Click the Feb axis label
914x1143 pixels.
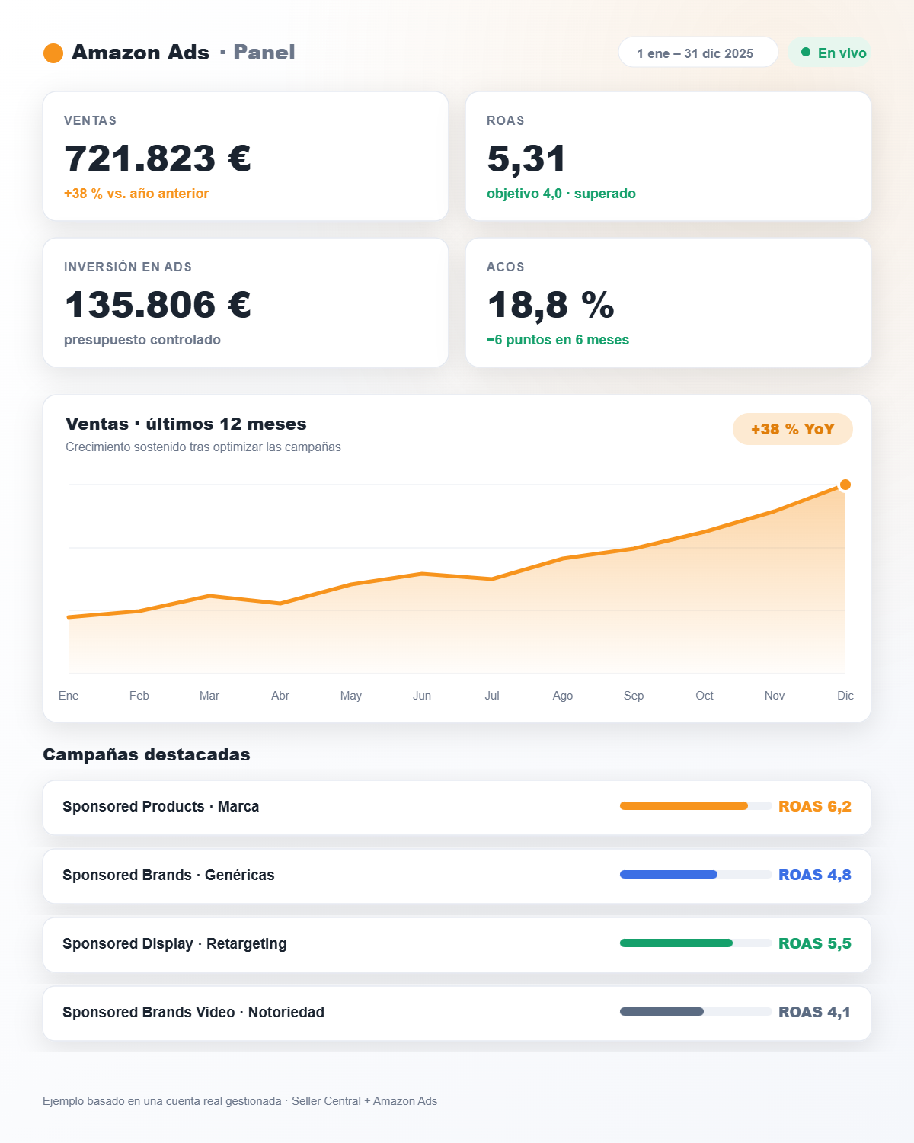[139, 696]
